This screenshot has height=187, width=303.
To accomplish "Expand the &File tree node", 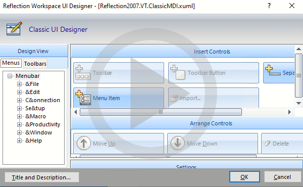I will click(x=19, y=84).
